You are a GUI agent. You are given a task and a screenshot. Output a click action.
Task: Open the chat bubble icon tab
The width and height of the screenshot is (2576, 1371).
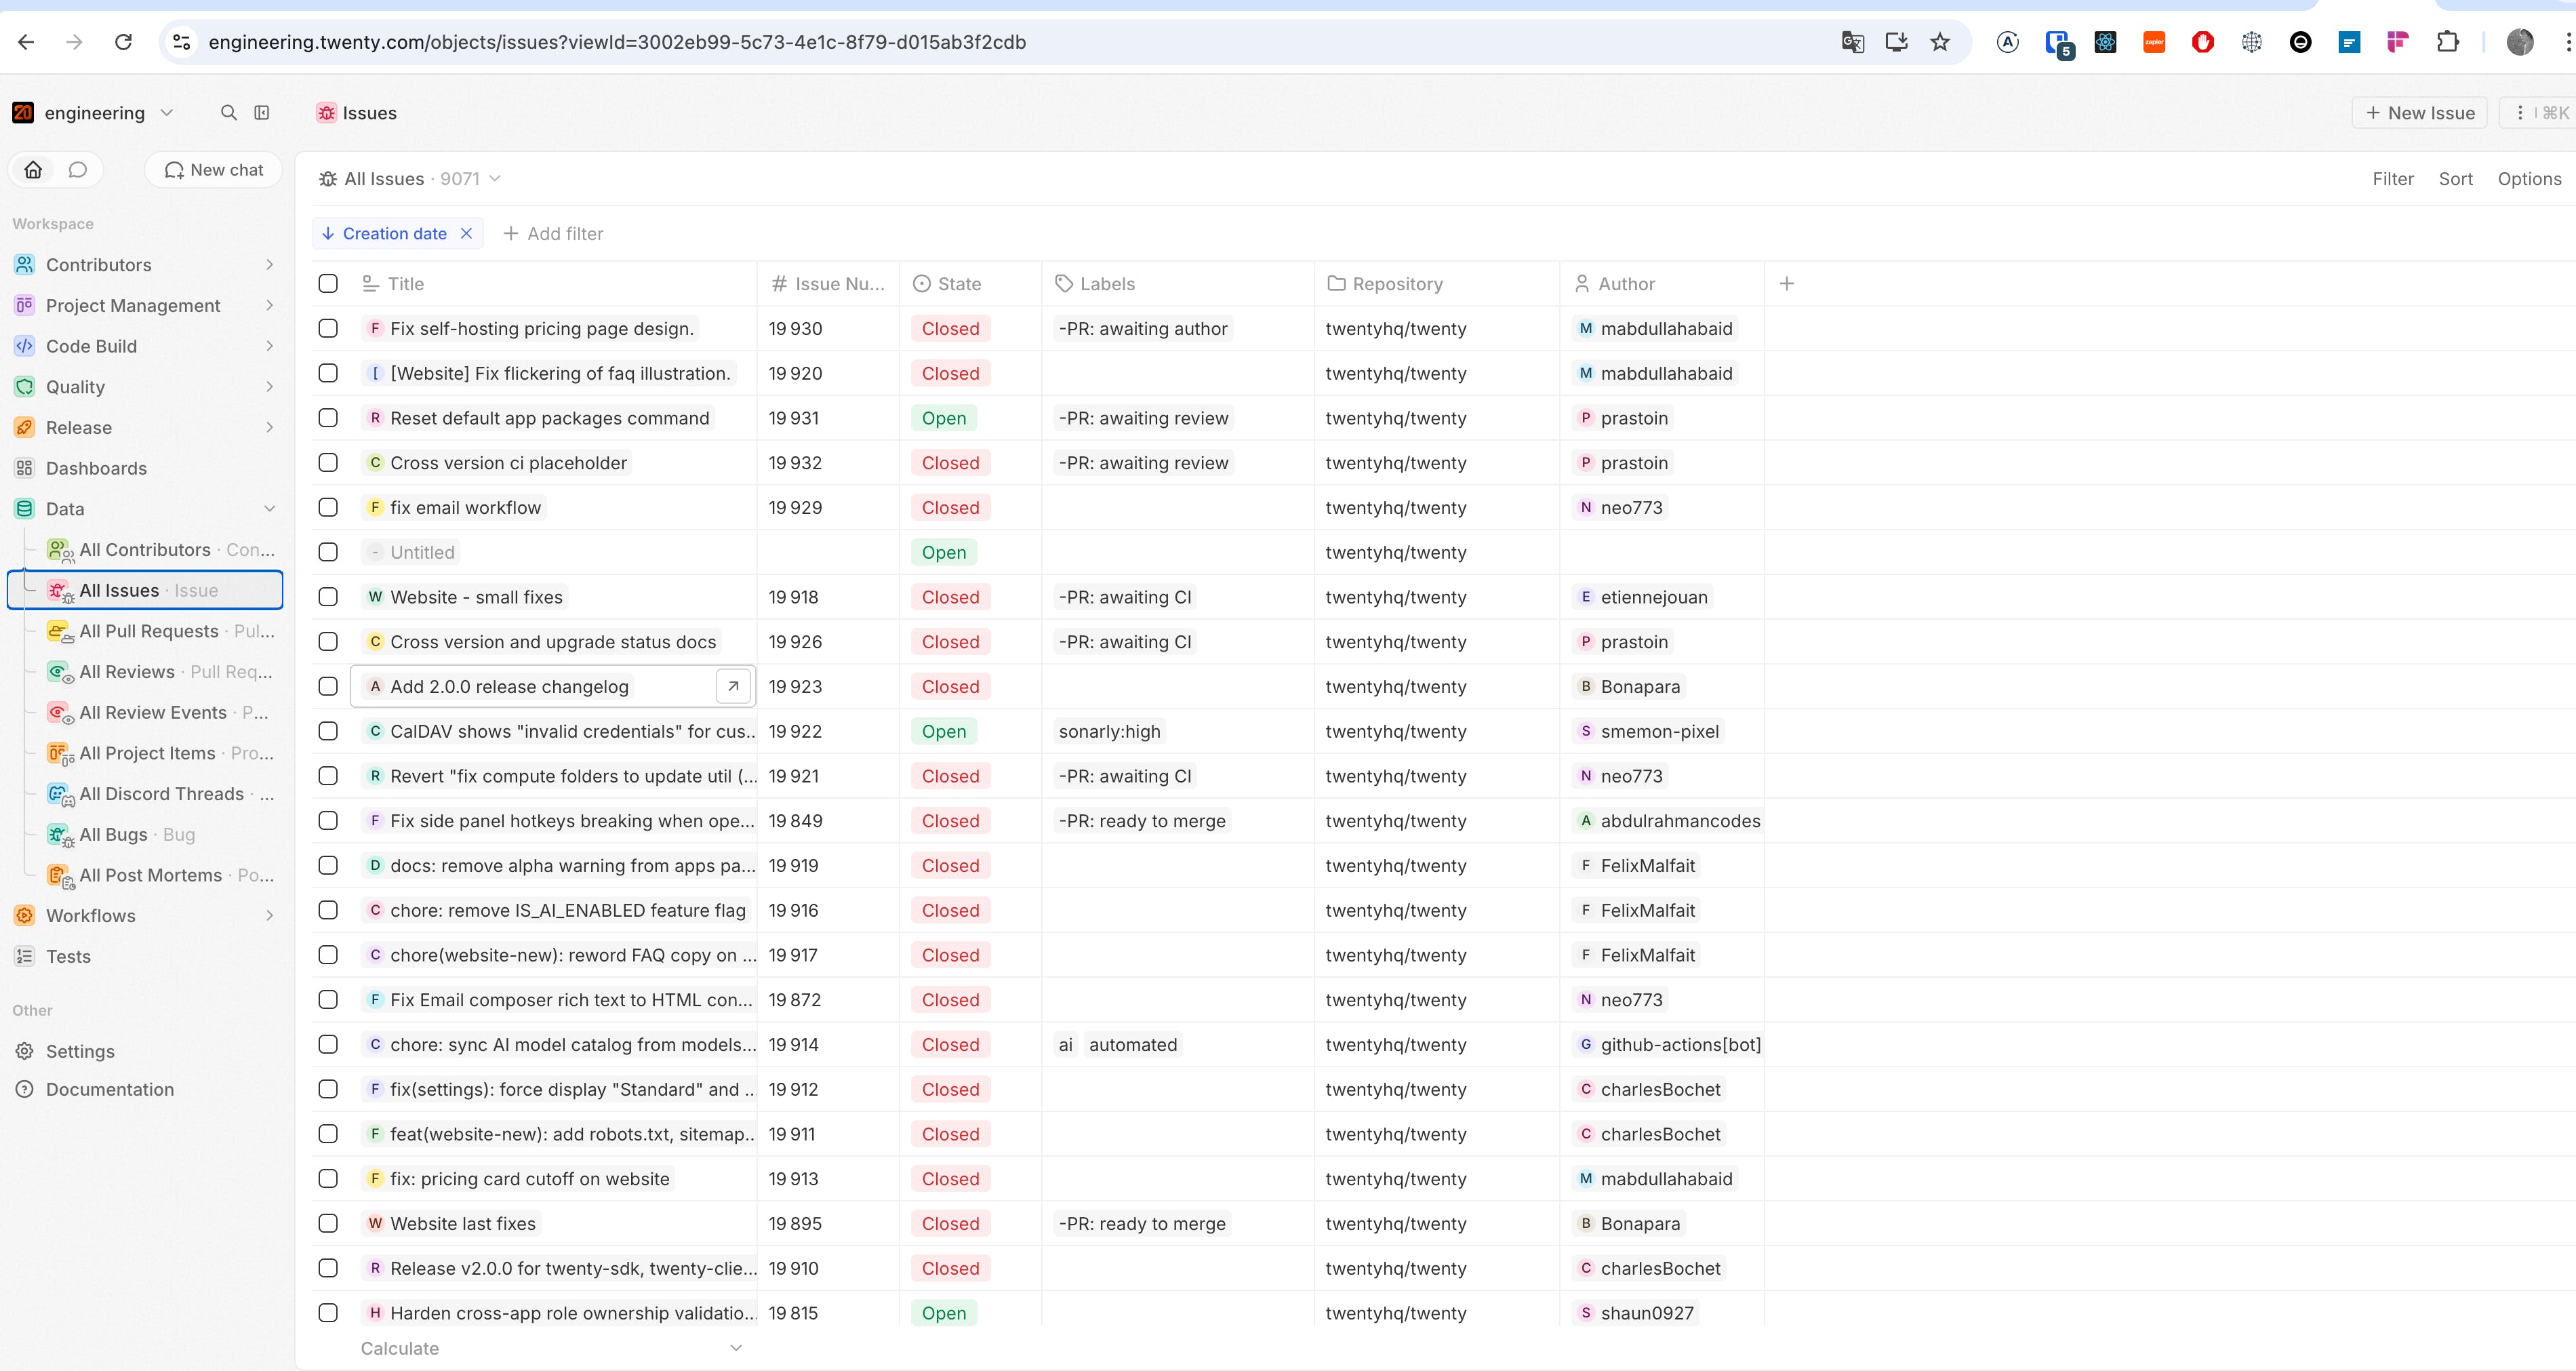78,170
